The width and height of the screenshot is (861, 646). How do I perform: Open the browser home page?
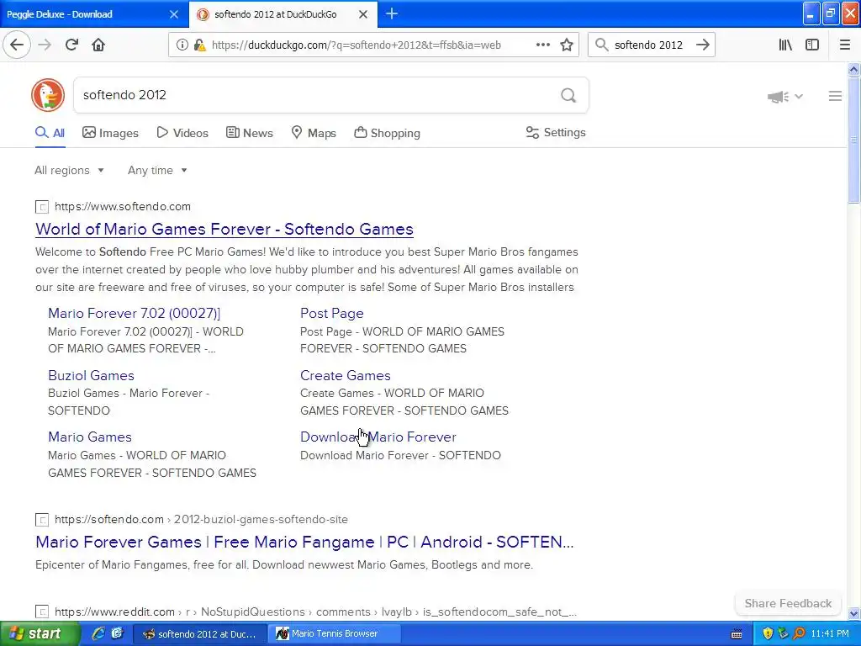(98, 45)
